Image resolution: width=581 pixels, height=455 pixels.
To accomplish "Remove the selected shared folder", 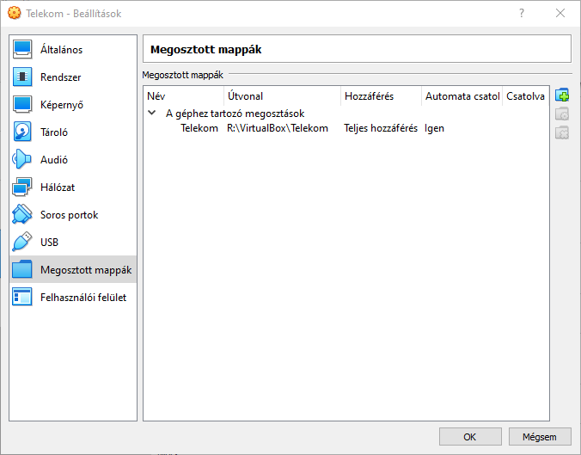I will [562, 132].
